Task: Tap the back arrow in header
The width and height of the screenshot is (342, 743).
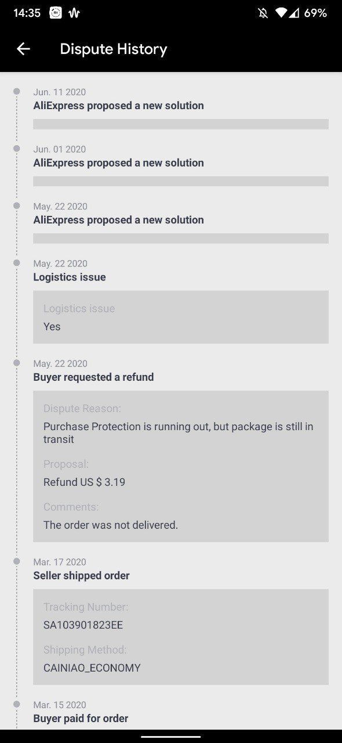Action: click(x=23, y=49)
